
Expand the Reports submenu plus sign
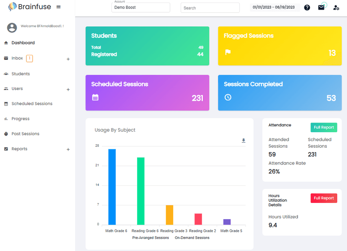68,149
